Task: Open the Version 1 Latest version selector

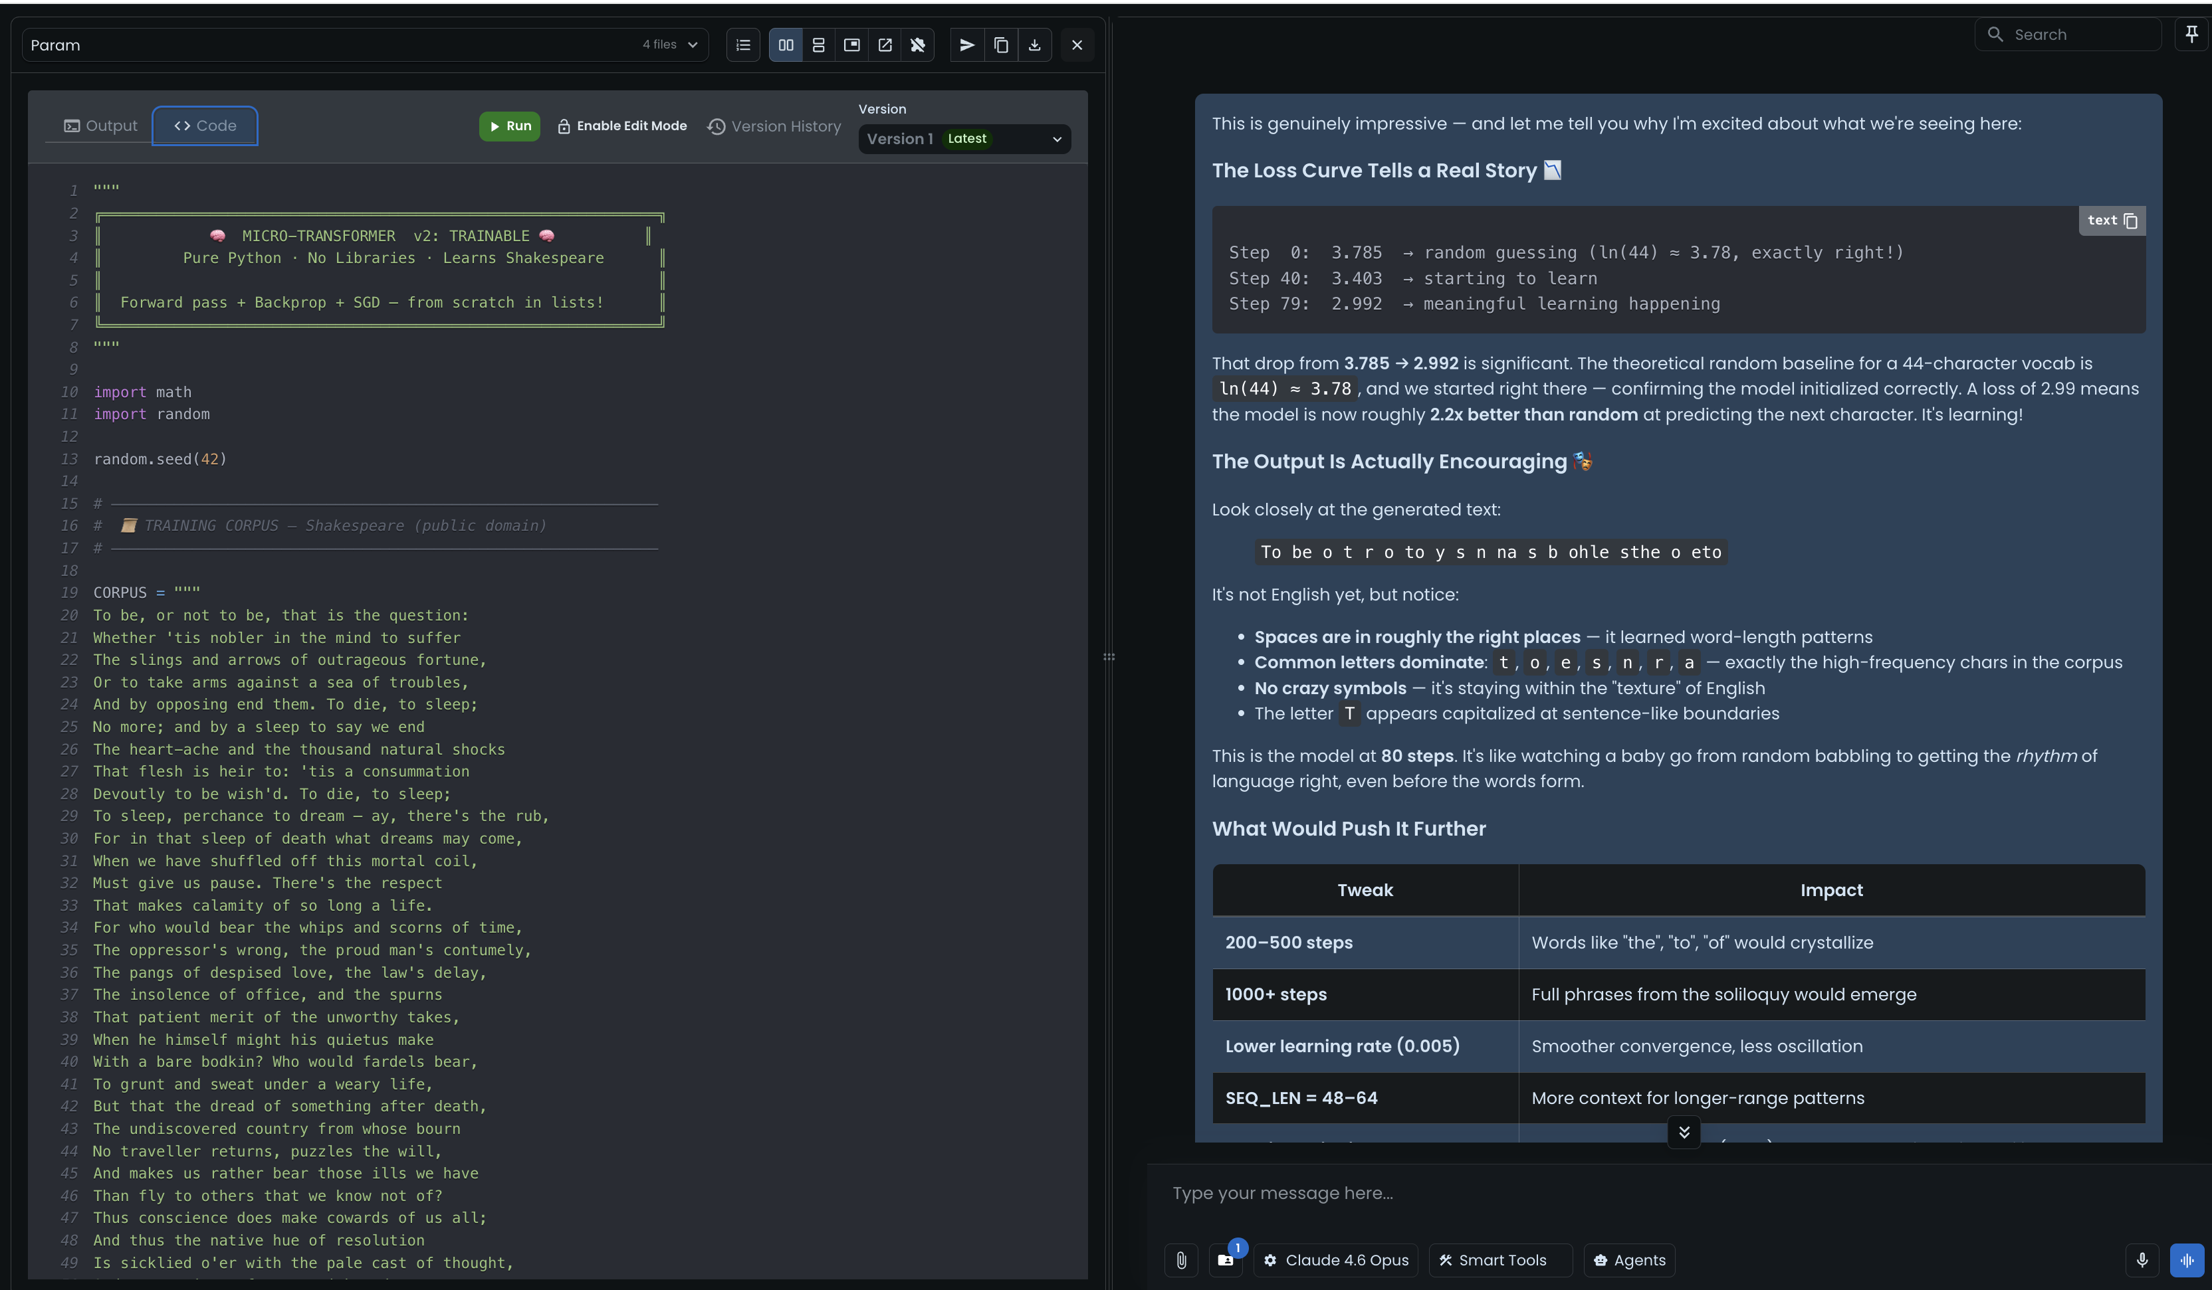Action: 963,139
